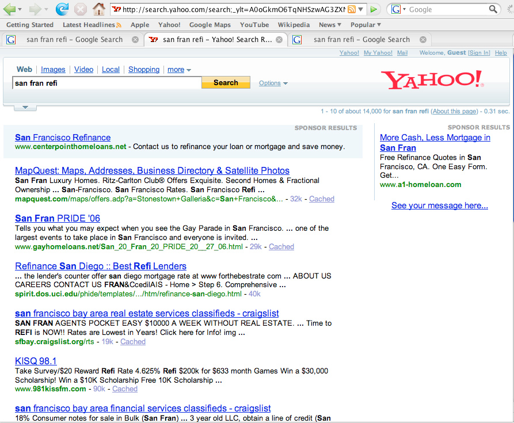This screenshot has width=514, height=423.
Task: Switch to Local search
Action: (111, 70)
